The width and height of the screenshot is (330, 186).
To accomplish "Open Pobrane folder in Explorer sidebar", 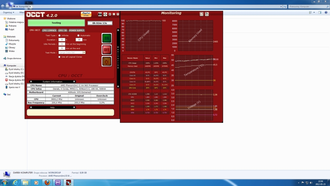I will tap(13, 26).
